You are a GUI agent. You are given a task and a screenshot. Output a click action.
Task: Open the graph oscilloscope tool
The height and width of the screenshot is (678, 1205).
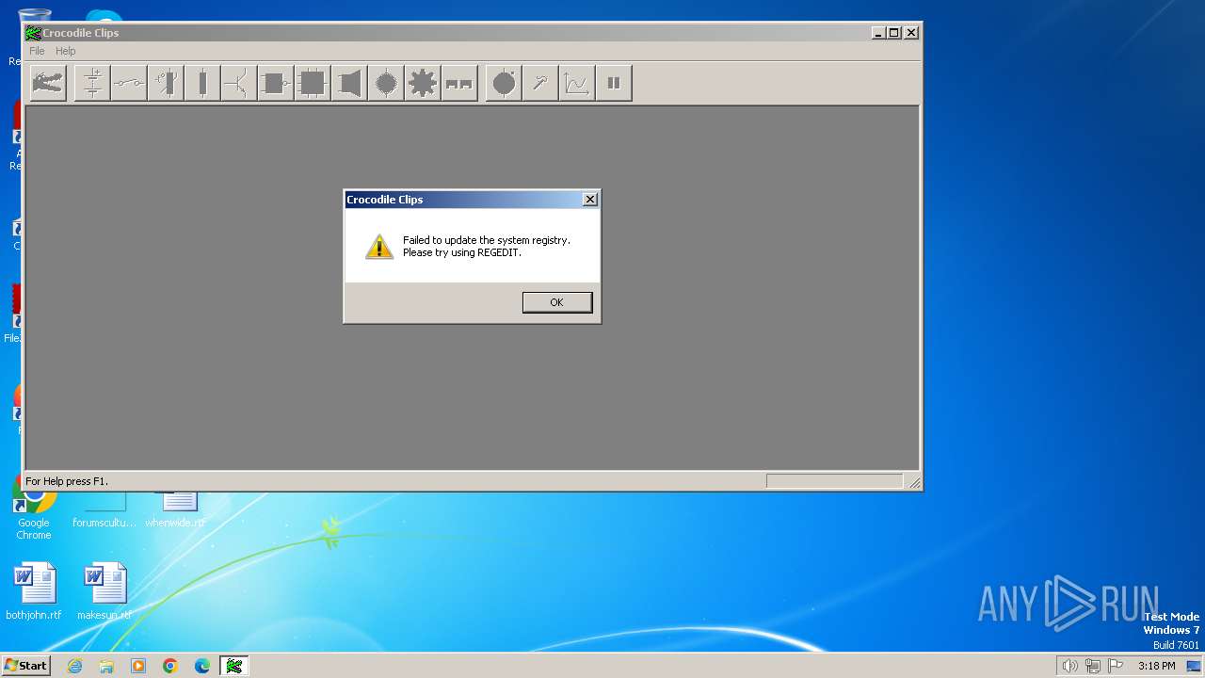577,83
